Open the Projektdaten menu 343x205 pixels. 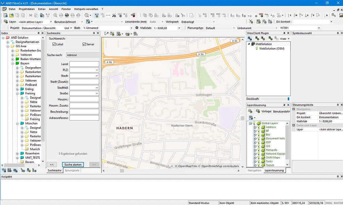[27, 9]
